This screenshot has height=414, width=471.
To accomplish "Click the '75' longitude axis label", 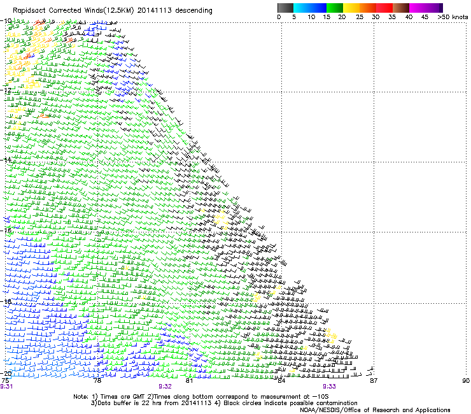I will (x=5, y=381).
